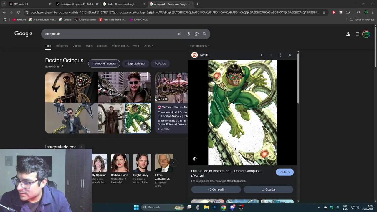Open more options next to Superhéroe
The height and width of the screenshot is (212, 377).
[x=62, y=67]
